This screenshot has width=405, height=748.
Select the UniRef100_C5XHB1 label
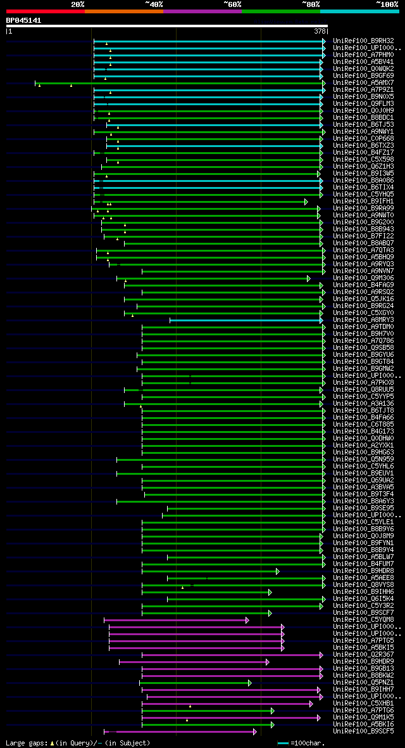point(363,704)
